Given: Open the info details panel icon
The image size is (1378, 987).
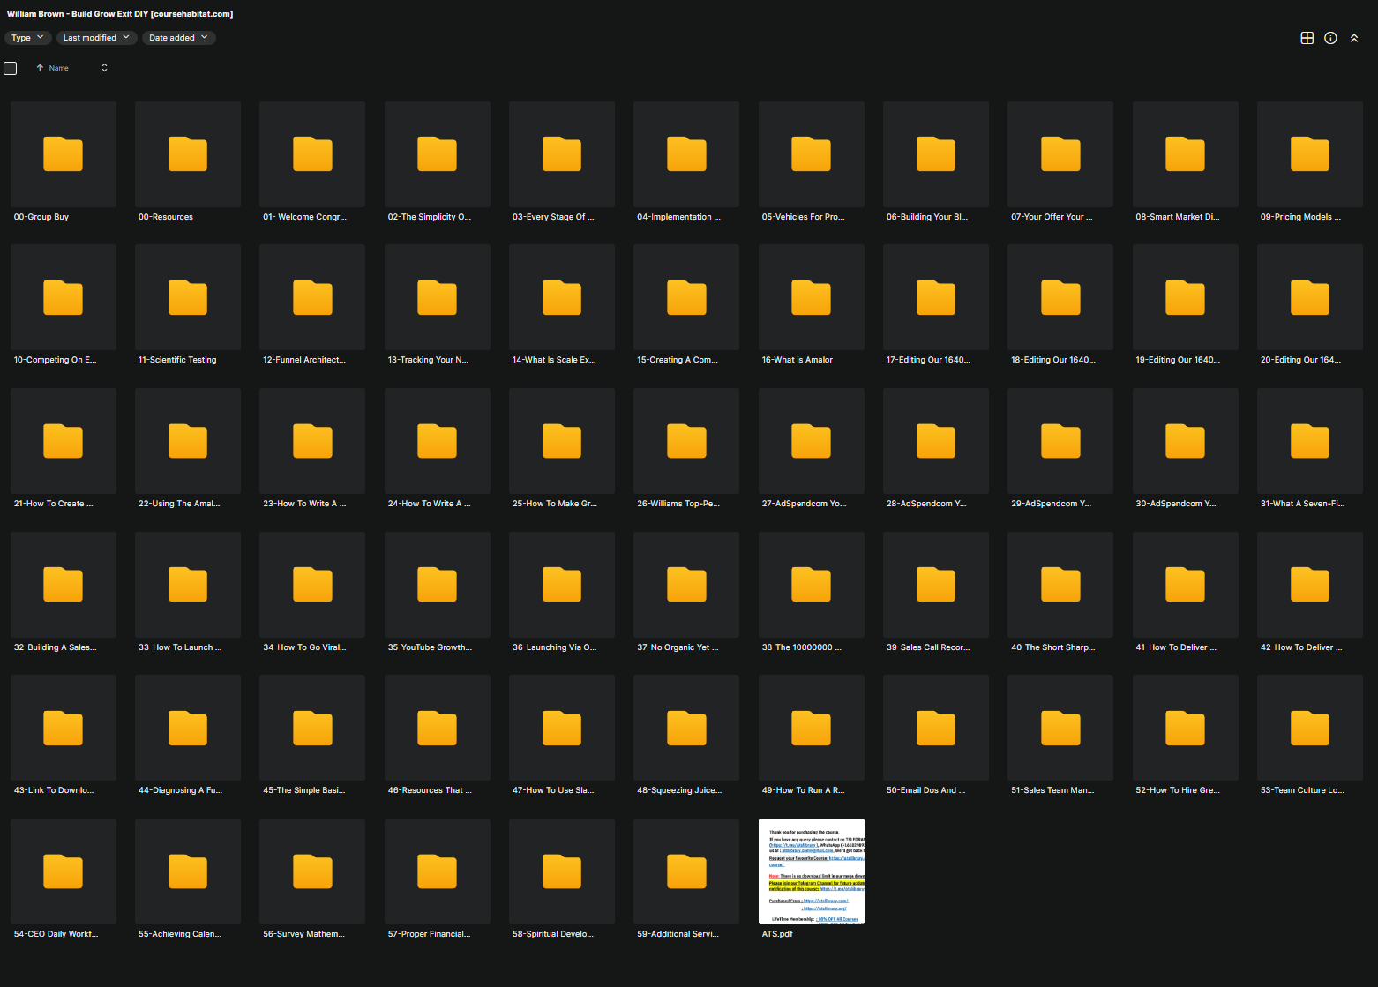Looking at the screenshot, I should 1330,38.
